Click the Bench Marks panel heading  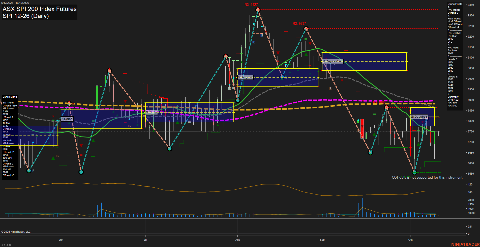(x=10, y=97)
